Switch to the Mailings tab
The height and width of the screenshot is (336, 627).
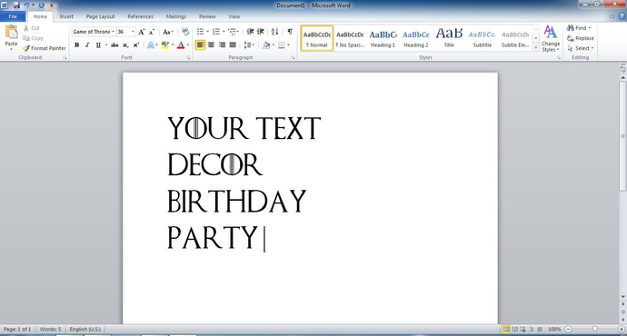point(176,16)
